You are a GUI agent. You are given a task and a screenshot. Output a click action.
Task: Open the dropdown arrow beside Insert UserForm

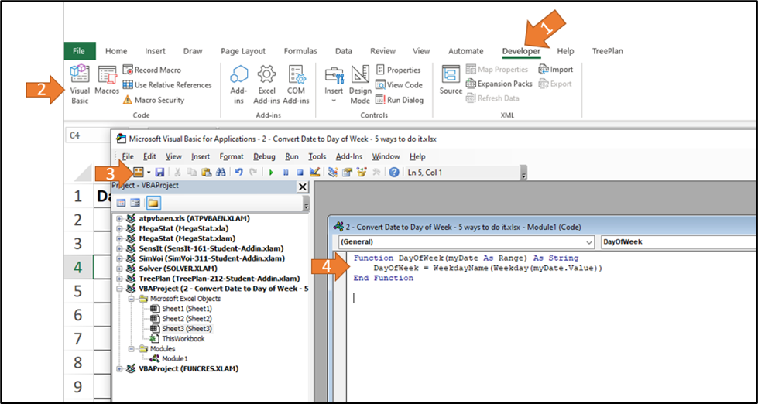(x=149, y=172)
